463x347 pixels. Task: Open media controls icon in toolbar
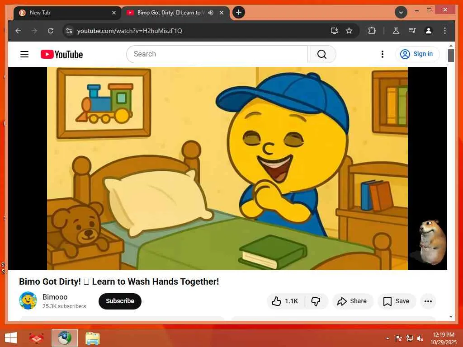412,31
